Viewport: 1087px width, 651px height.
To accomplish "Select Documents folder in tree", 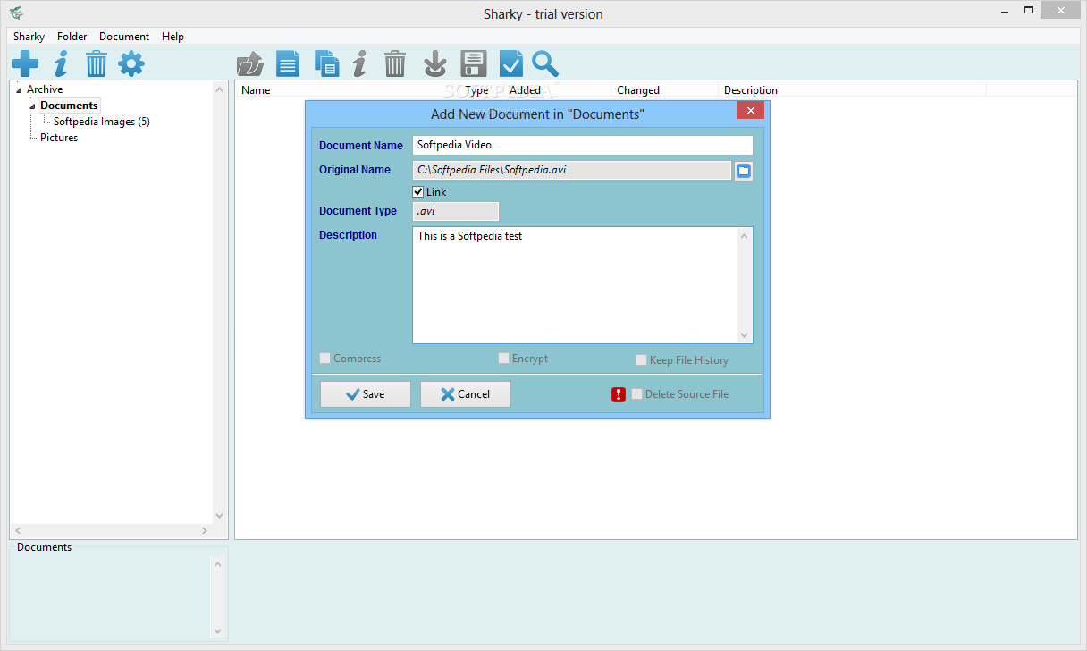I will pos(69,106).
